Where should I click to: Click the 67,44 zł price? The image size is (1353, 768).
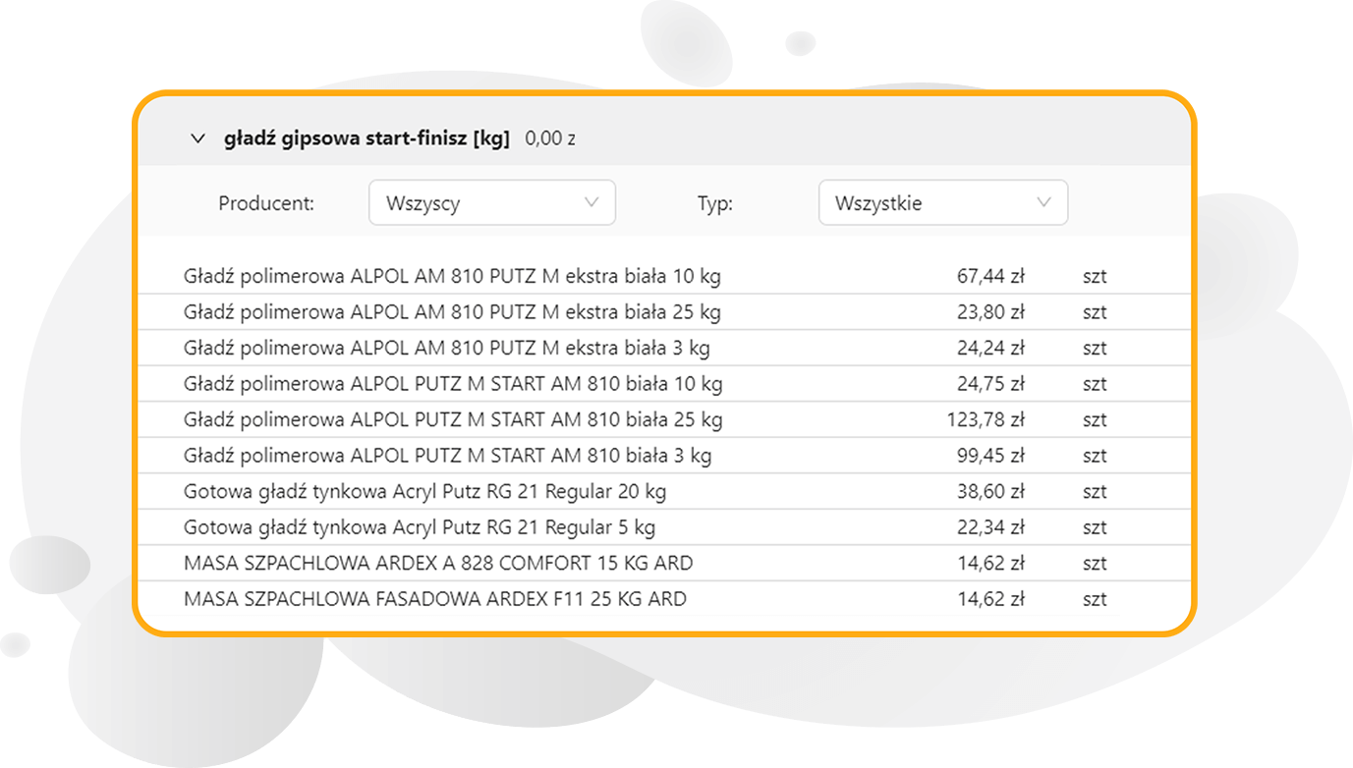tap(990, 277)
